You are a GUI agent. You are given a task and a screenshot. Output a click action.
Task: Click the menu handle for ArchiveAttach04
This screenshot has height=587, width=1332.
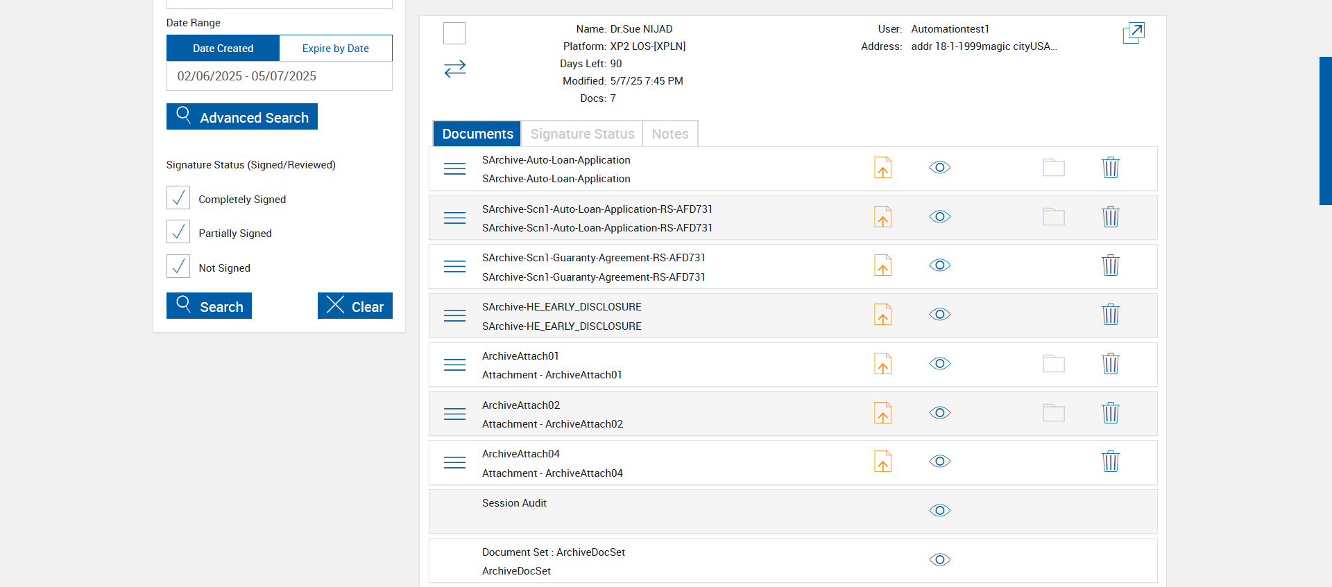click(454, 462)
